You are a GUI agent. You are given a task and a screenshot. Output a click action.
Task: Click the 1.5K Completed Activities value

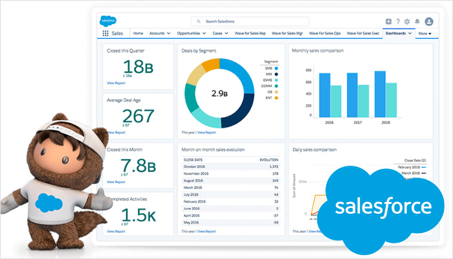(x=138, y=215)
